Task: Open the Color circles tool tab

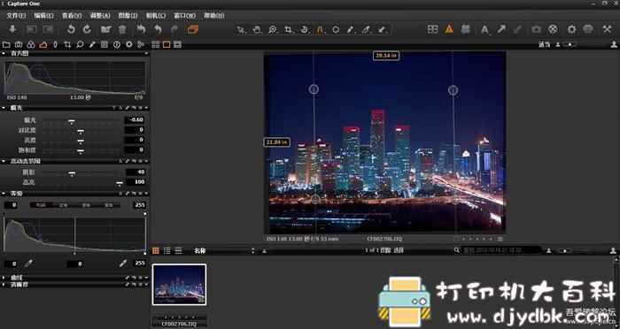Action: click(x=31, y=44)
